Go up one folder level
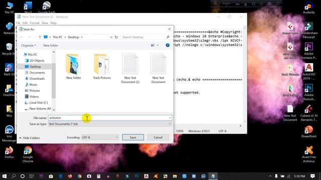This screenshot has height=180, width=321. point(40,37)
